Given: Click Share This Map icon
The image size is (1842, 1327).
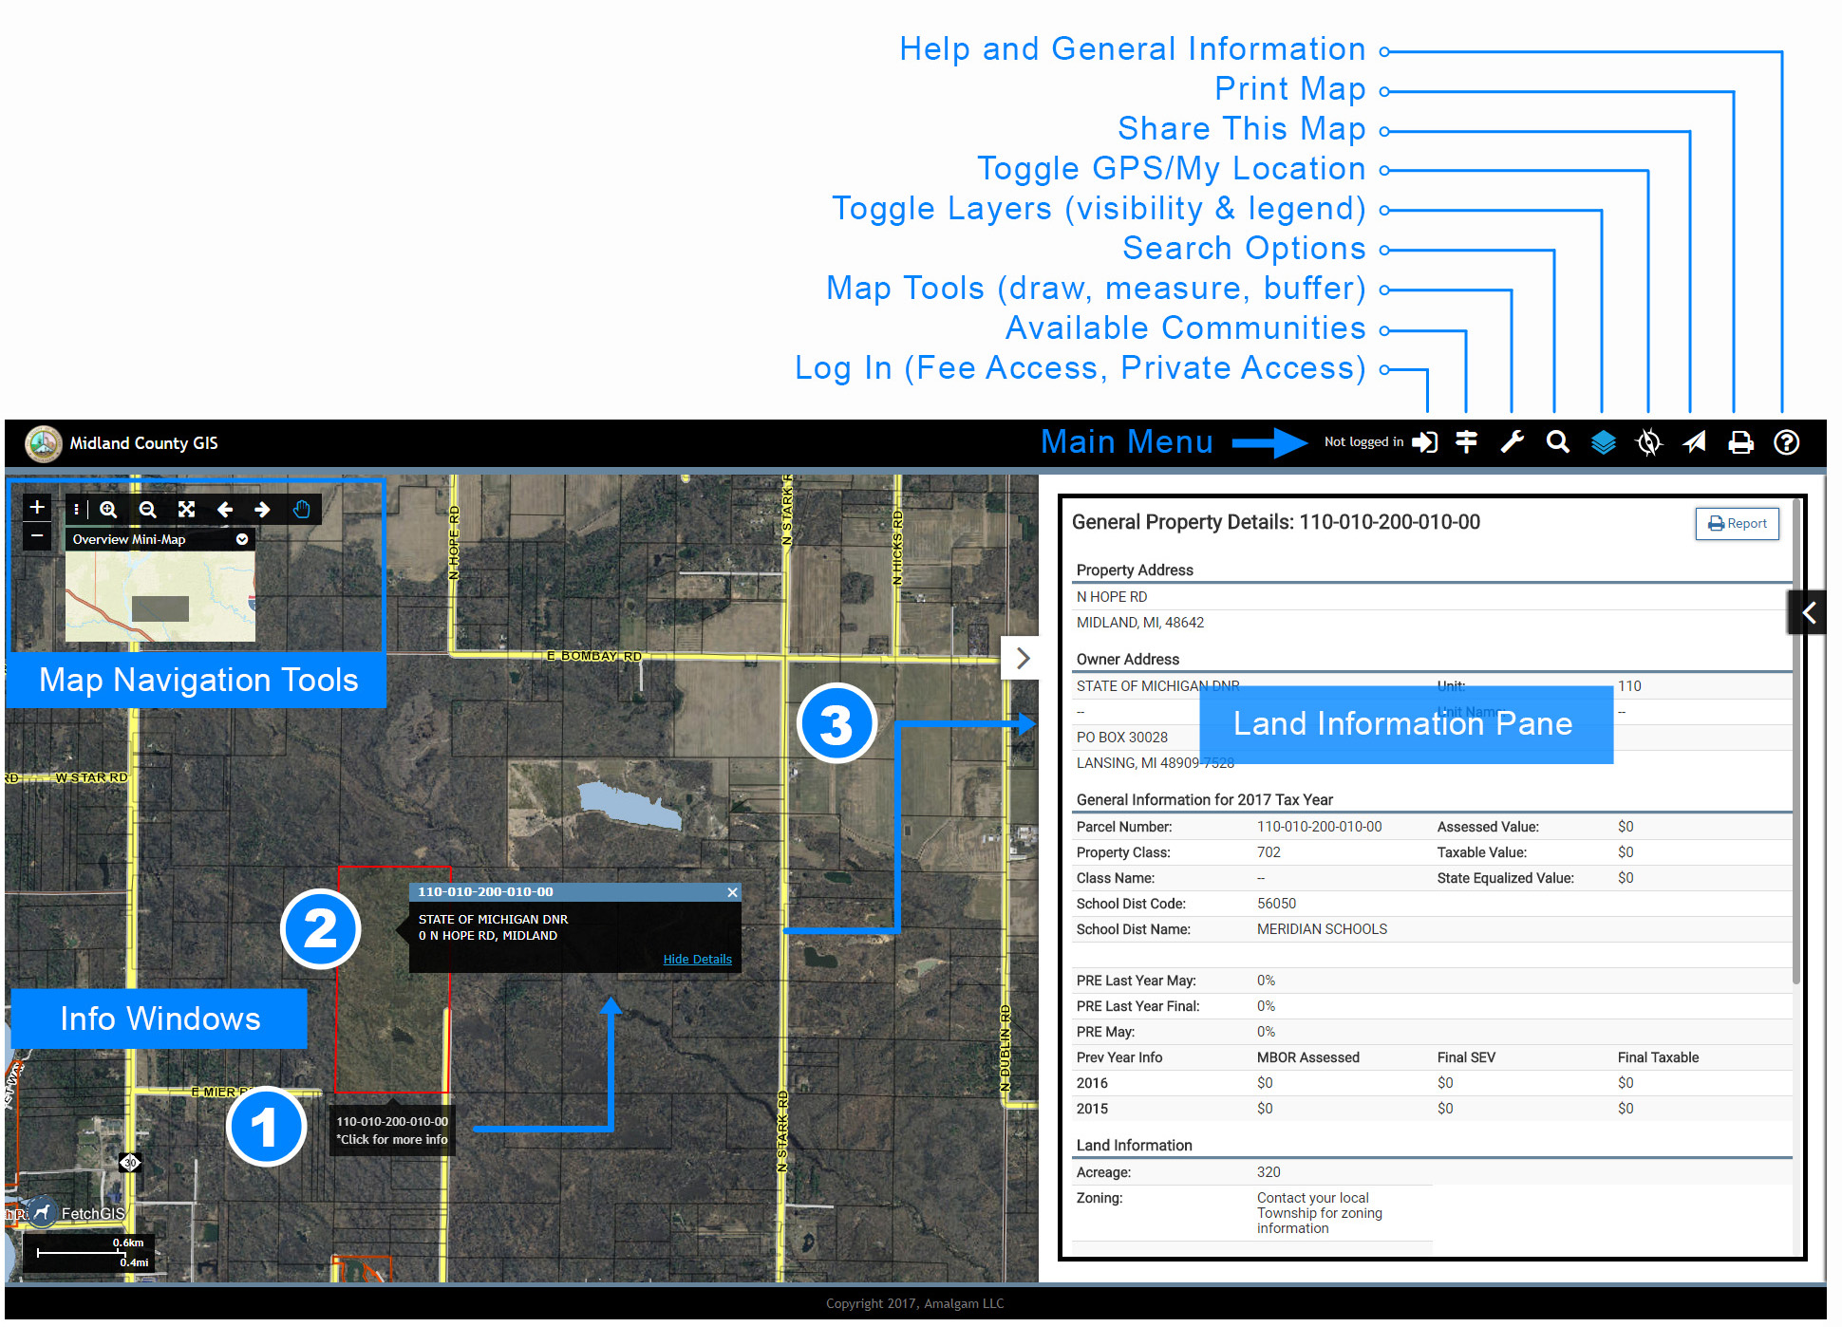Looking at the screenshot, I should [x=1695, y=442].
